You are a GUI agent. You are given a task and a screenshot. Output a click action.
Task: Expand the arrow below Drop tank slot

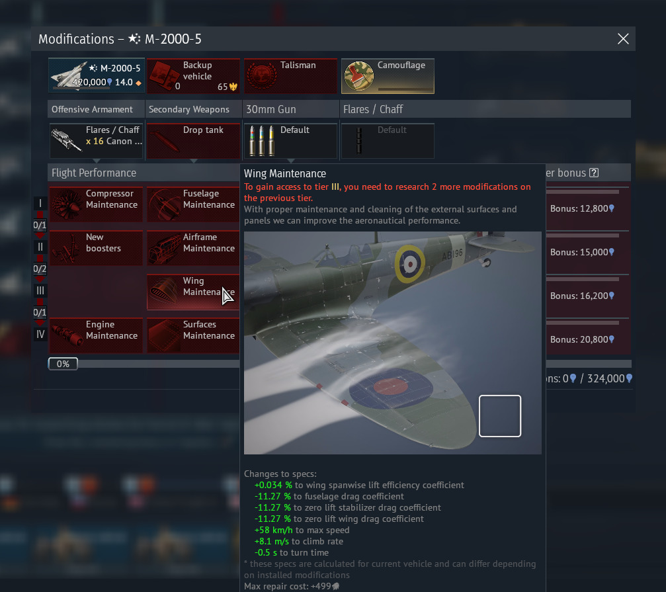click(x=193, y=161)
